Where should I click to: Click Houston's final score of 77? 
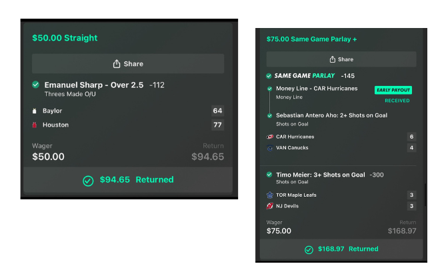(217, 125)
